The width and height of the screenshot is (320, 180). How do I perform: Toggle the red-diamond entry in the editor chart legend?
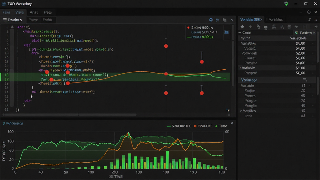pyautogui.click(x=200, y=27)
